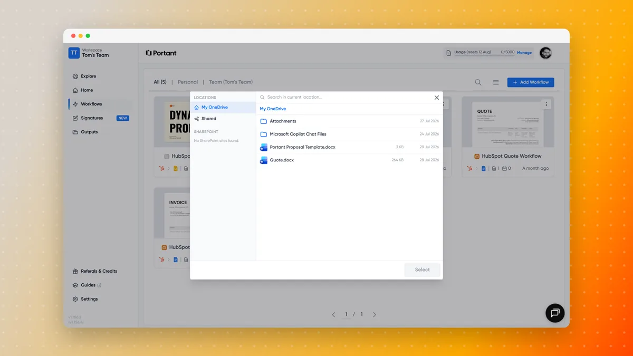Click the Explore compass icon
The width and height of the screenshot is (633, 356).
click(x=75, y=76)
